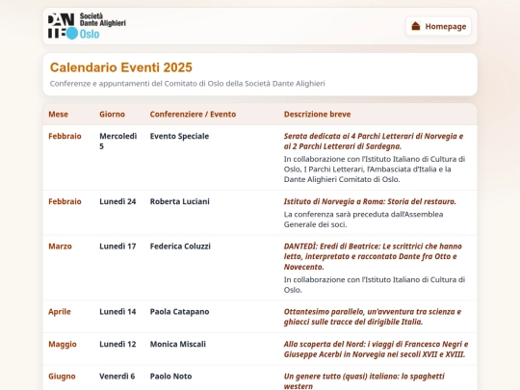Image resolution: width=520 pixels, height=390 pixels.
Task: Click the note about Assemblea Generale dei soci
Action: (363, 220)
